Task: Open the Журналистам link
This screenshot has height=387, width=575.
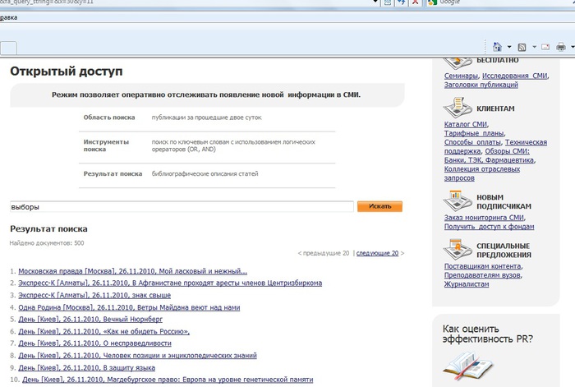Action: tap(467, 284)
